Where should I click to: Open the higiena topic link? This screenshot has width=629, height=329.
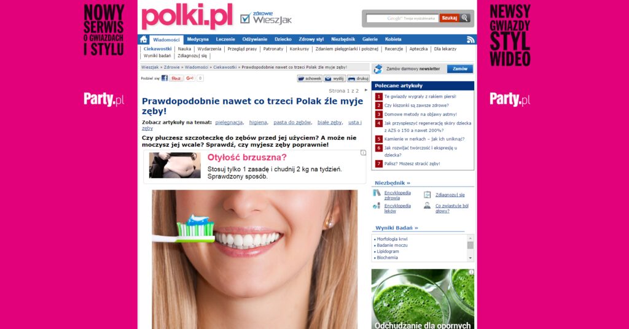coord(258,122)
